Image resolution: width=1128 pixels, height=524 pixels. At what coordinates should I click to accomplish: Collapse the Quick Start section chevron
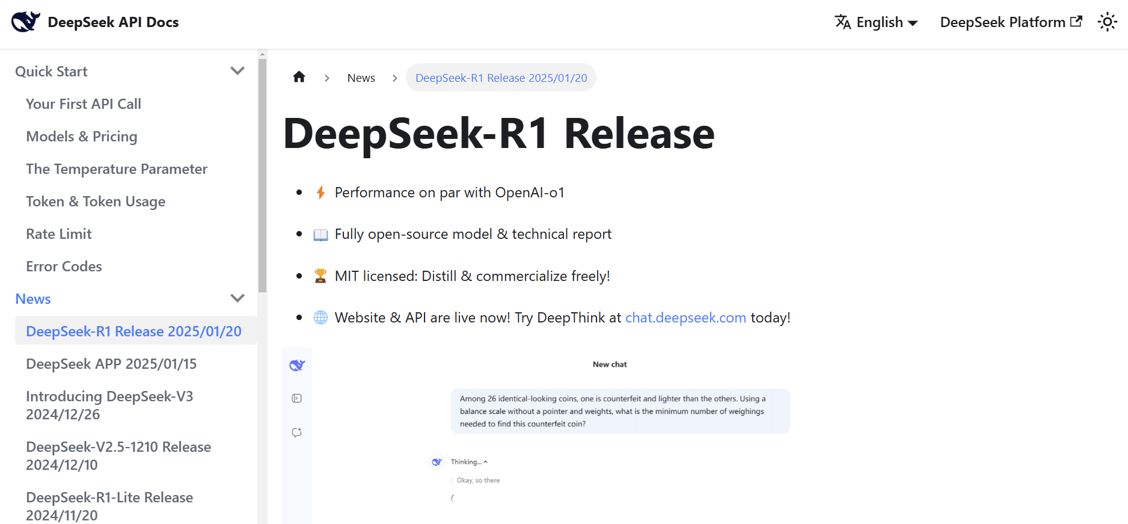(238, 71)
